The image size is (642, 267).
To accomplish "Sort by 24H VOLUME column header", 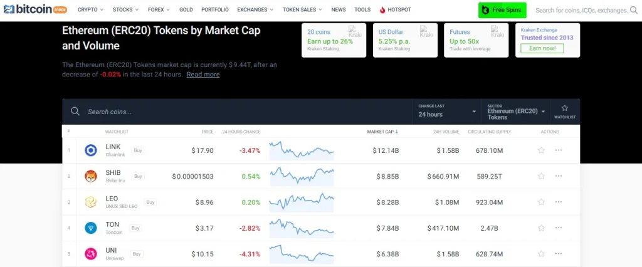I will click(x=446, y=132).
